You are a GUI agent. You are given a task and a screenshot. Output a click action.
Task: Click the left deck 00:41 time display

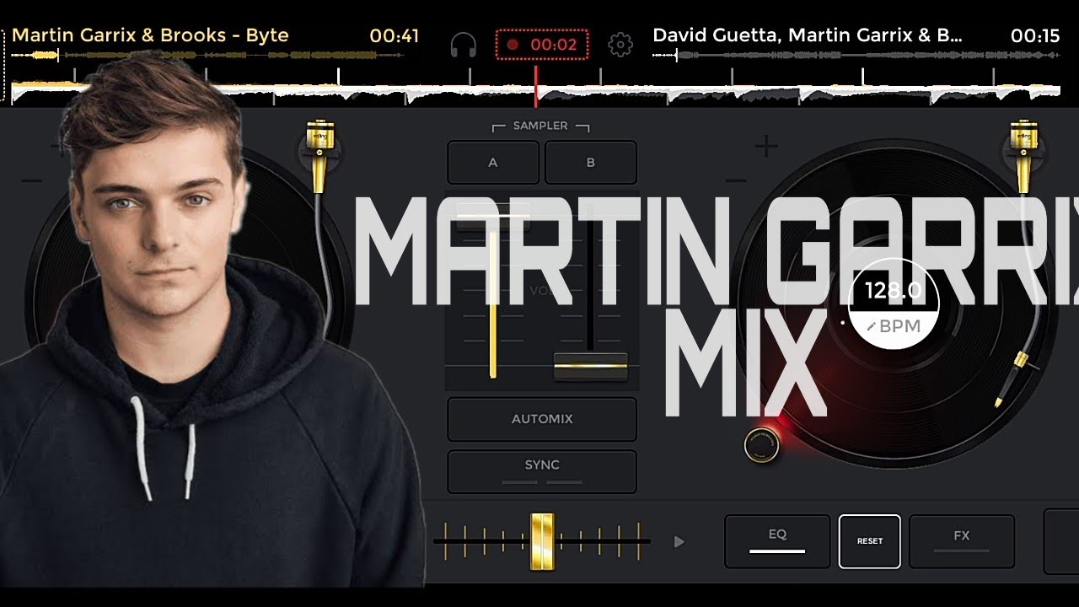(x=395, y=35)
